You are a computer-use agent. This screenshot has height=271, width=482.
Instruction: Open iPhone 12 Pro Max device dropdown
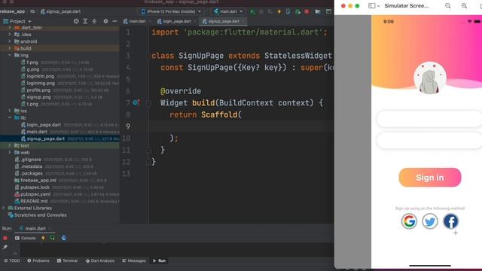click(172, 12)
